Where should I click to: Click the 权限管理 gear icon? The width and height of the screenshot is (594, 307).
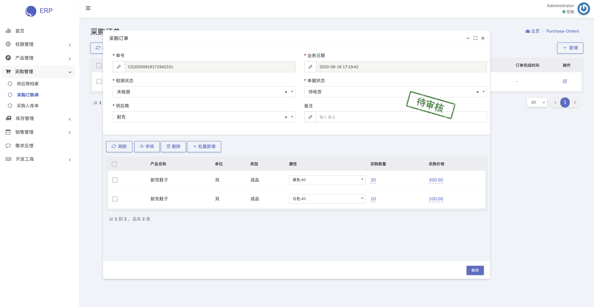tap(8, 44)
